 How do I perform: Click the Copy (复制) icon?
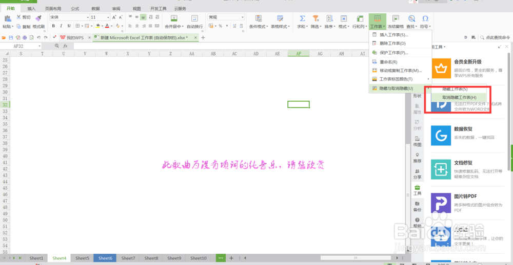tap(18, 27)
